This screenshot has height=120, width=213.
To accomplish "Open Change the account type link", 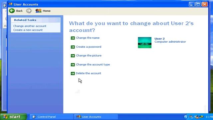I will pos(93,64).
